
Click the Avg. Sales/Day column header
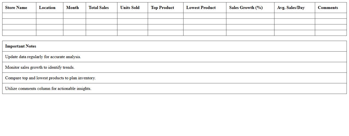pyautogui.click(x=291, y=8)
